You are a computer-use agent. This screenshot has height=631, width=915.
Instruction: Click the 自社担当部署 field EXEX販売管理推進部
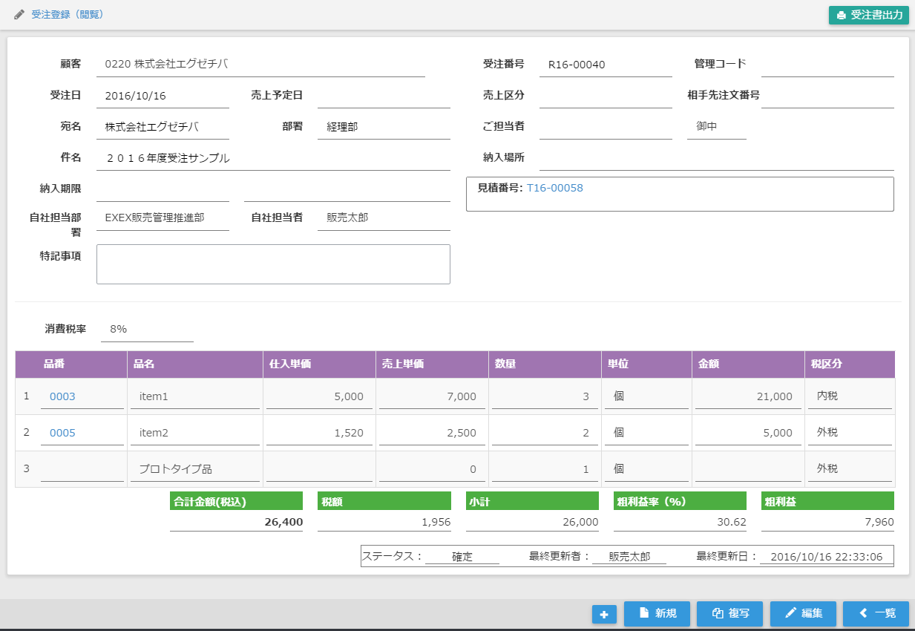(163, 218)
